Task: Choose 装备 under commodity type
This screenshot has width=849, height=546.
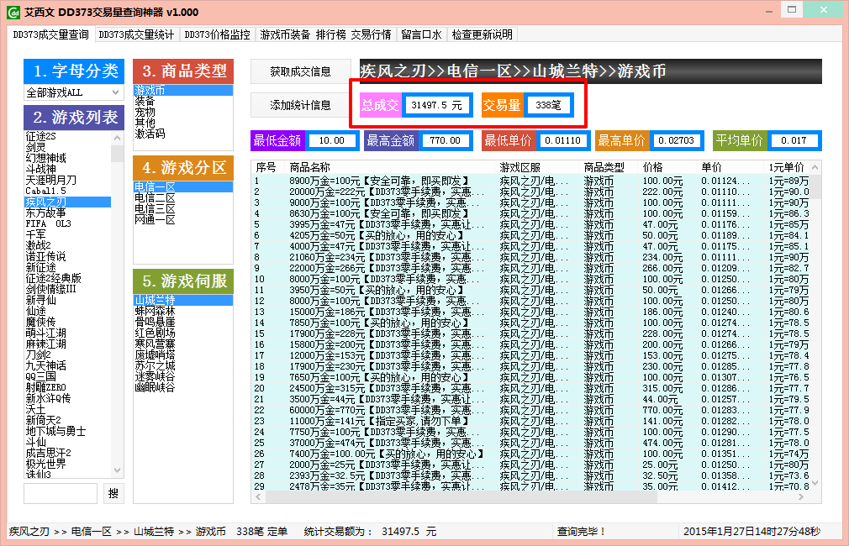Action: tap(144, 100)
